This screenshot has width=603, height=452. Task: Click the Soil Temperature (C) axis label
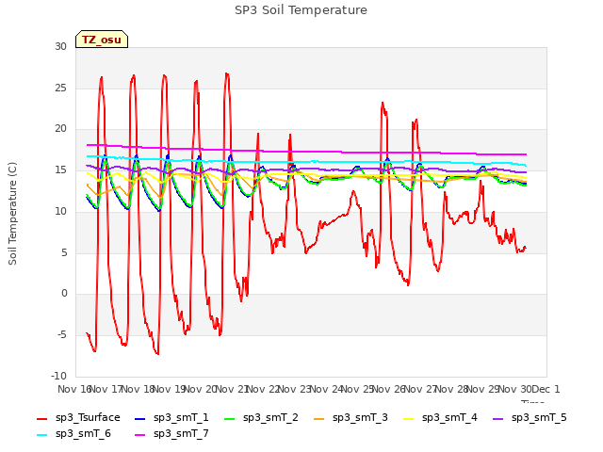pos(12,214)
